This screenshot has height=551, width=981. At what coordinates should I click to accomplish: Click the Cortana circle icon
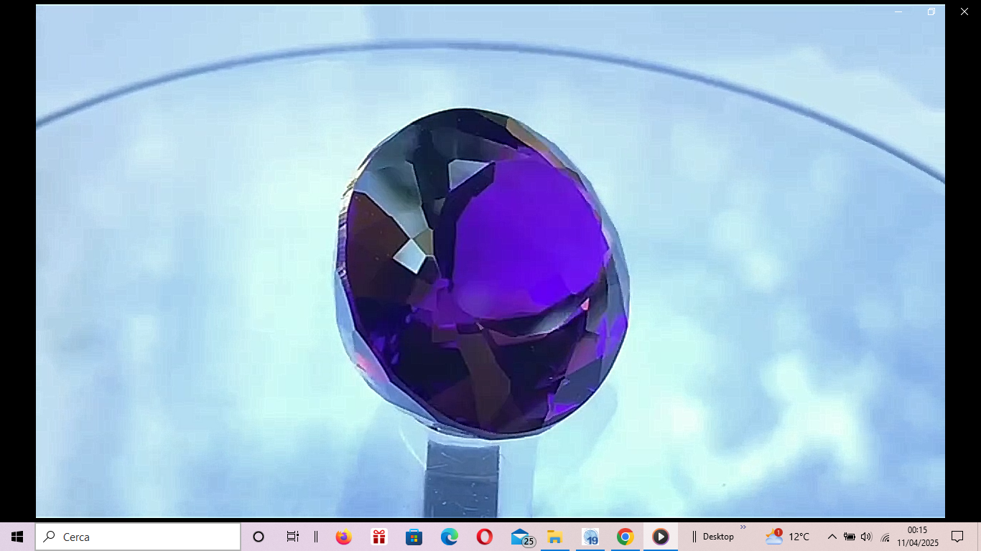[x=259, y=537]
